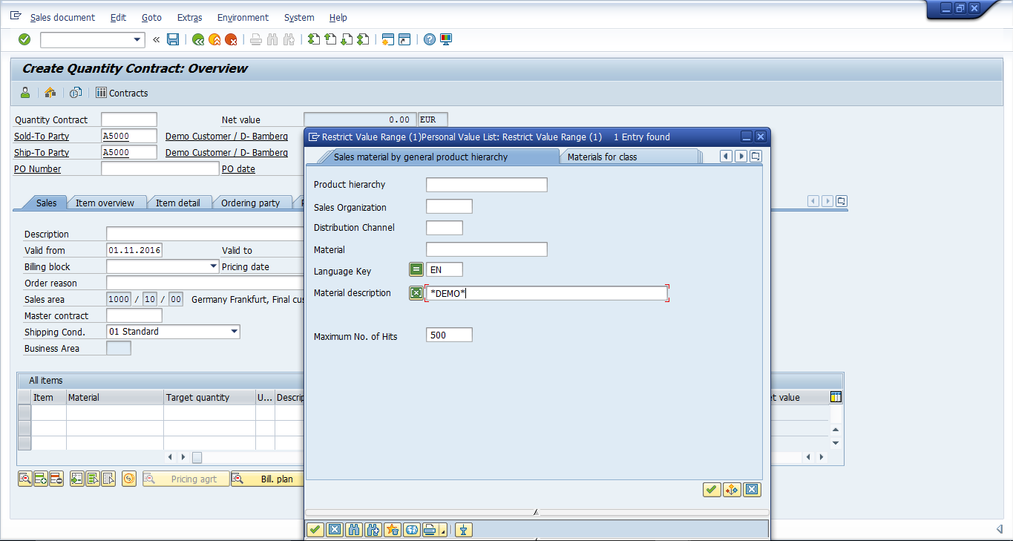Click the house icon in the application toolbar

pos(50,93)
